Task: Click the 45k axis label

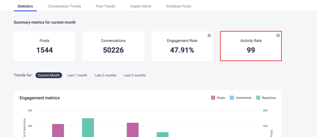Action: [x=30, y=126]
